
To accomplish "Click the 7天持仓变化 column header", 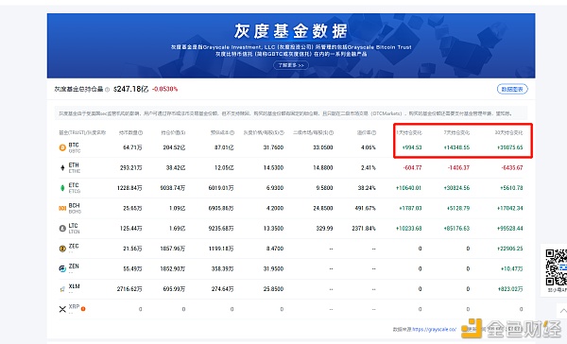I will tap(456, 132).
